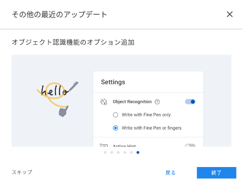Close the recent updates dialog
This screenshot has height=186, width=243.
click(x=230, y=14)
